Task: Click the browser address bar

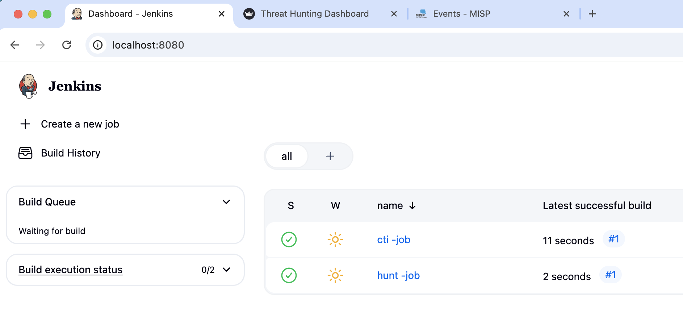Action: pos(253,45)
